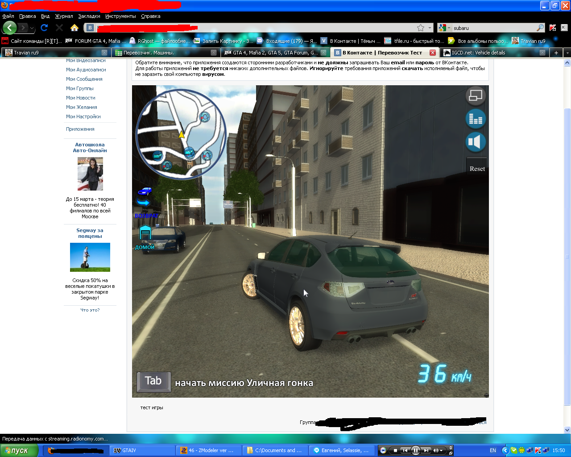571x457 pixels.
Task: Open the Вид menu
Action: click(x=46, y=16)
